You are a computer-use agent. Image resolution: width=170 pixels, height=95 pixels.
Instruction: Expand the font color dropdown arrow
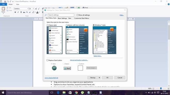pyautogui.click(x=39, y=12)
